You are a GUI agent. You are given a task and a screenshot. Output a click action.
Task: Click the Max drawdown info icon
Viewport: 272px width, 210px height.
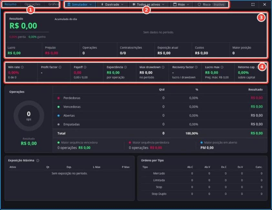[x=163, y=67]
